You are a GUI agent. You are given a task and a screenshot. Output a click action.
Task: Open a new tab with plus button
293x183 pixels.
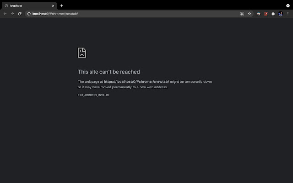click(62, 6)
